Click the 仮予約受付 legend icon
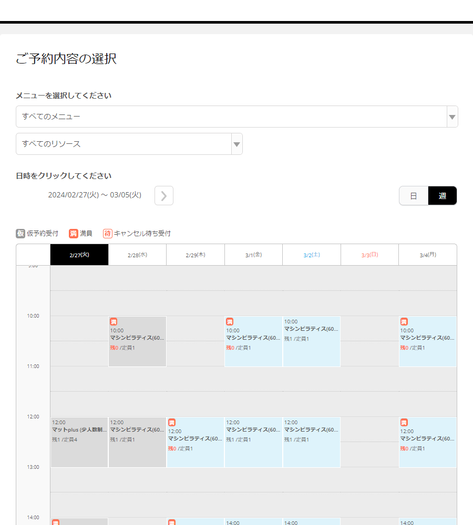 pyautogui.click(x=21, y=233)
